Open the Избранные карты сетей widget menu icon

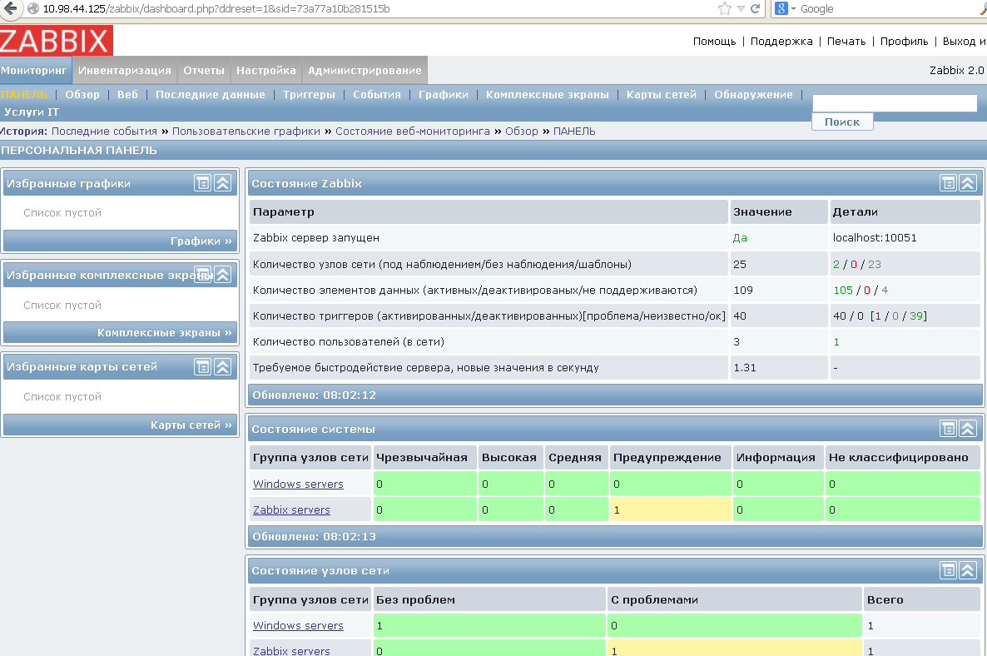coord(202,366)
